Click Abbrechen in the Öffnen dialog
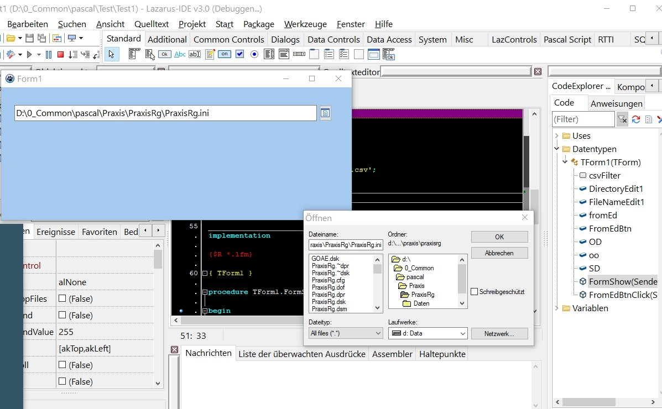Viewport: 662px width, 409px height. click(x=499, y=253)
